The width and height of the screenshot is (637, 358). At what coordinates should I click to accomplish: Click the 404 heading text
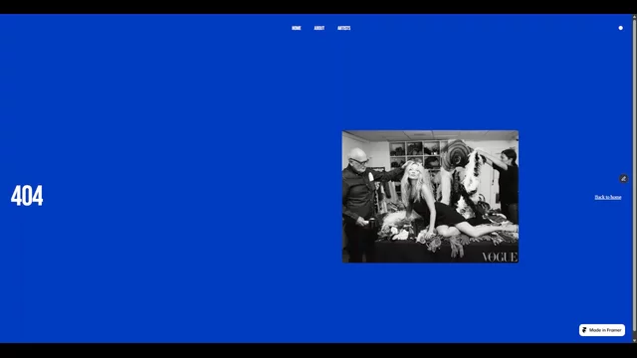[27, 196]
